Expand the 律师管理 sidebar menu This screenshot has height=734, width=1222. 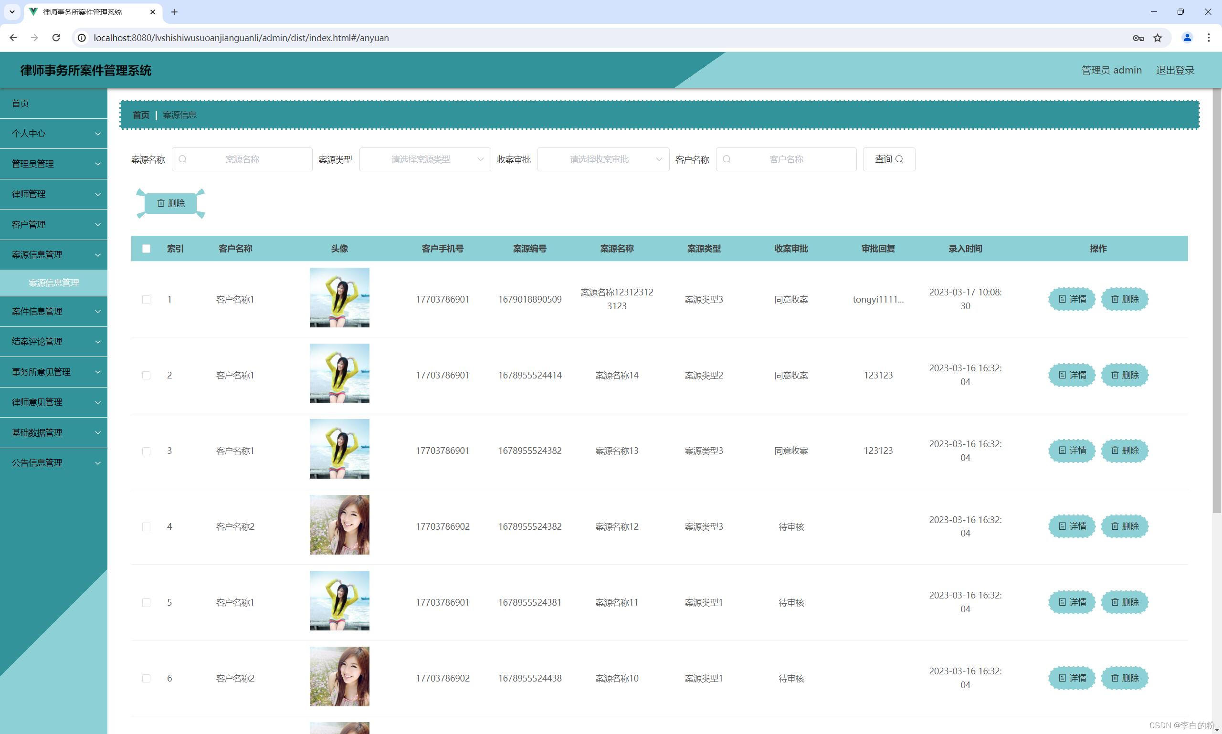pyautogui.click(x=53, y=194)
